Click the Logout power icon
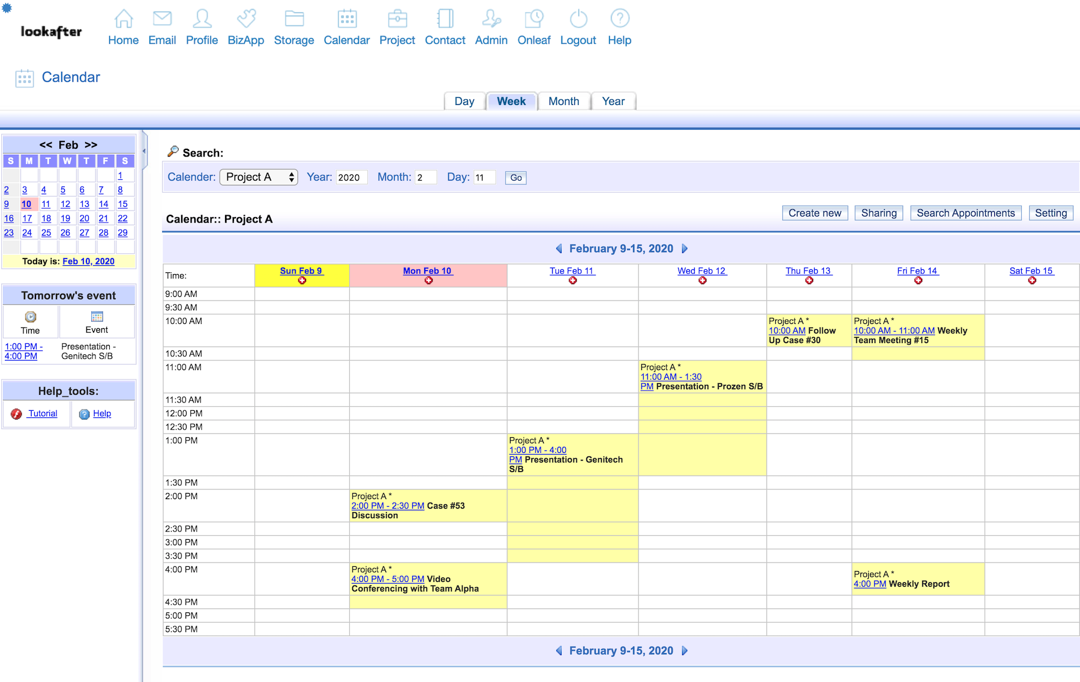Viewport: 1080px width, 682px height. click(x=578, y=19)
